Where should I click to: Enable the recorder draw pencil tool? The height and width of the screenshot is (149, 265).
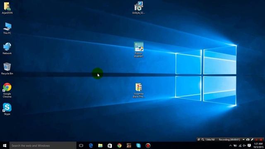pos(252,139)
